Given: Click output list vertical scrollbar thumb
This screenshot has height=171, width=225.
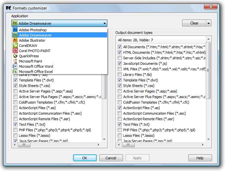Looking at the screenshot, I should (208, 70).
